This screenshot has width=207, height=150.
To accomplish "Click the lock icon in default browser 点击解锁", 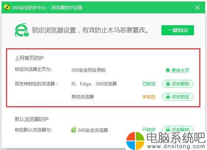I will [x=168, y=129].
